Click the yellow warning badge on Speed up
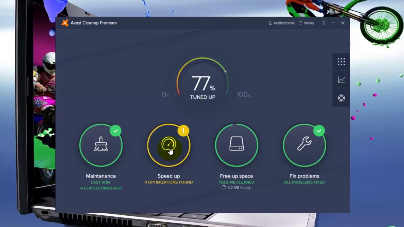The image size is (404, 227). pos(183,131)
